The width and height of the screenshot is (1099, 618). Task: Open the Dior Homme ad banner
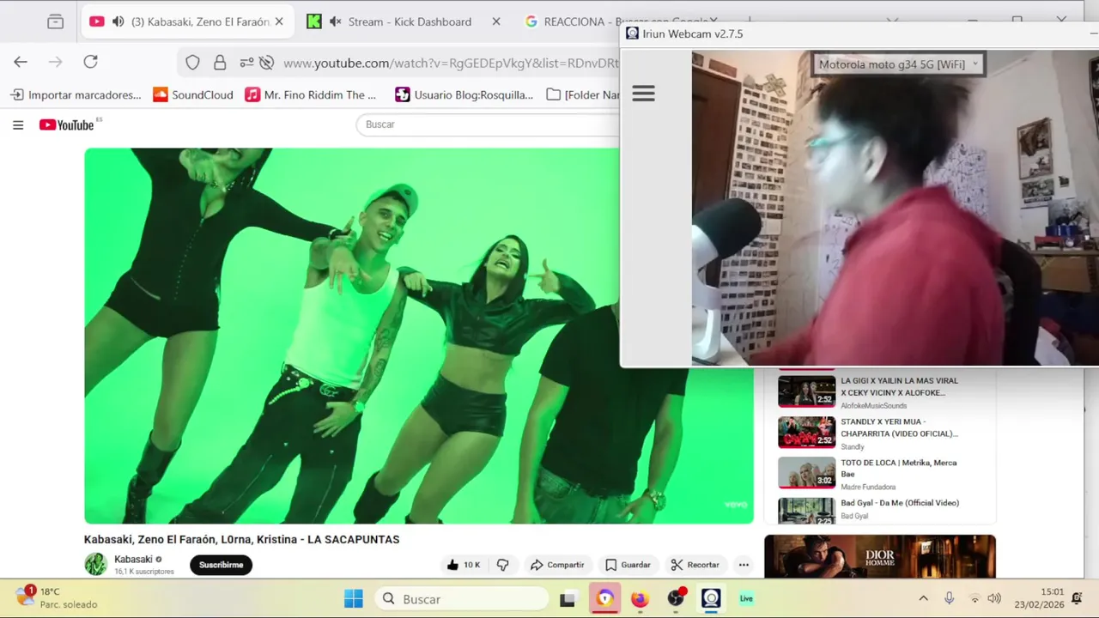(880, 556)
